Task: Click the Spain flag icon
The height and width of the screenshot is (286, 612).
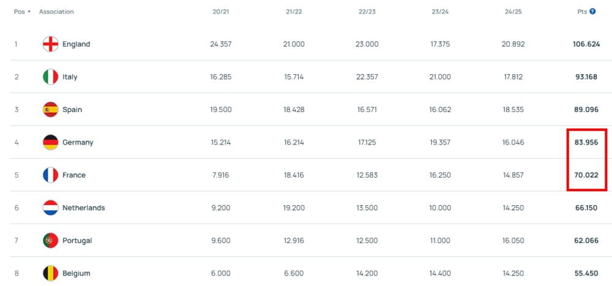Action: 50,110
